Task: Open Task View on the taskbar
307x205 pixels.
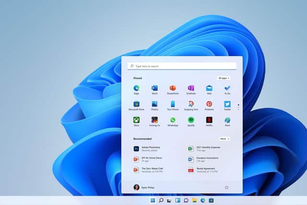Action: [169, 200]
